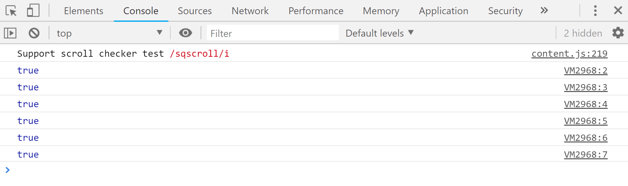Open the Application tab

click(443, 11)
